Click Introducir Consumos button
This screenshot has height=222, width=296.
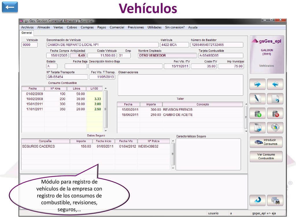point(266,142)
